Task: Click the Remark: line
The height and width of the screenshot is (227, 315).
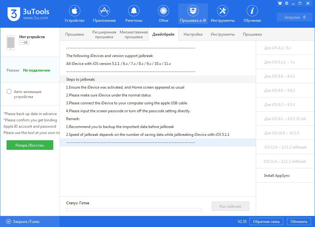Action: [x=73, y=119]
